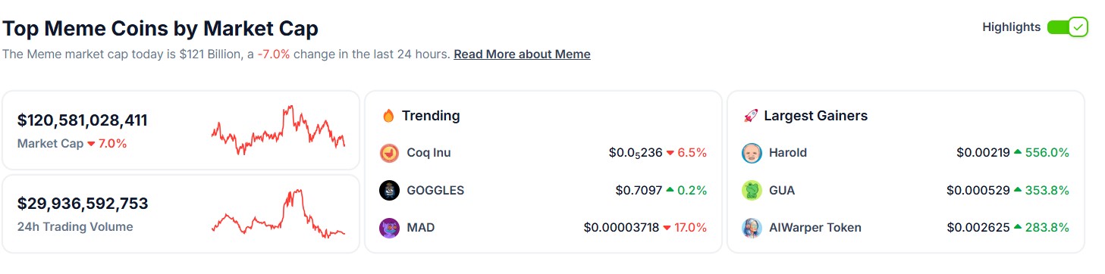
Task: Click the Largest Gainers rocket icon
Action: [751, 116]
